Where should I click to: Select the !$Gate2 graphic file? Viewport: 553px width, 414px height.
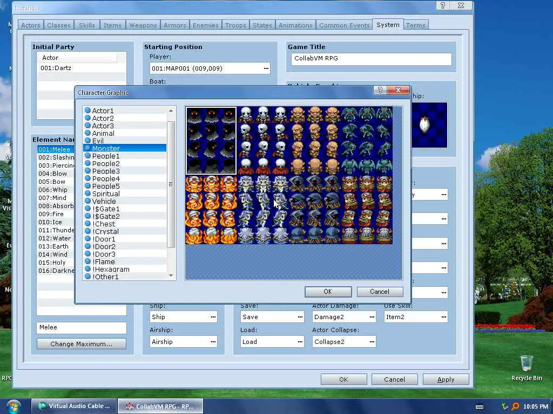point(125,217)
